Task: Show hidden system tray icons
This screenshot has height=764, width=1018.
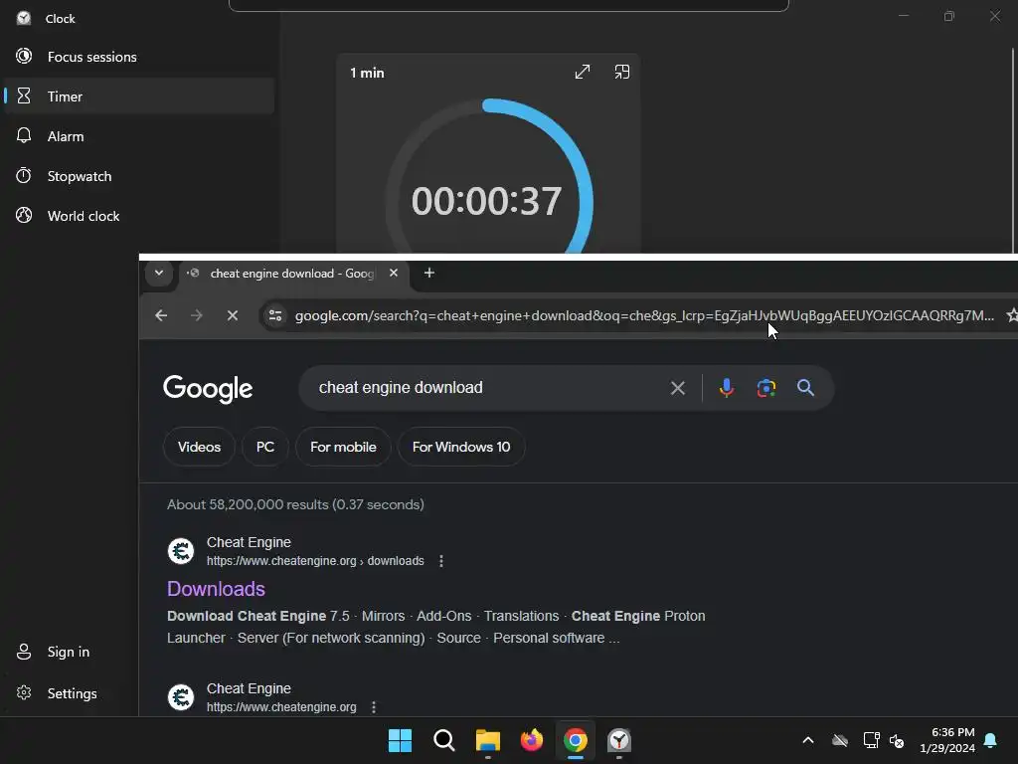Action: [x=808, y=740]
